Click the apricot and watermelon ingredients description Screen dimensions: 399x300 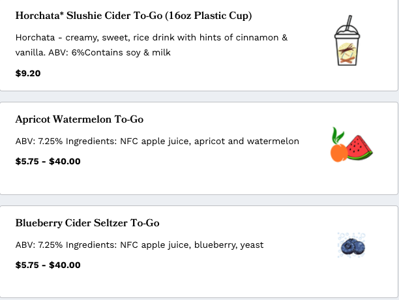[x=157, y=142]
